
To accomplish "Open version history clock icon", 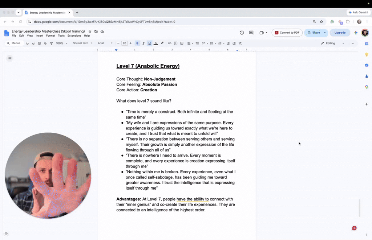I will coord(242,33).
